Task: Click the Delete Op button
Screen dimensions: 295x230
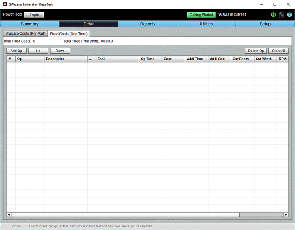Action: (256, 51)
